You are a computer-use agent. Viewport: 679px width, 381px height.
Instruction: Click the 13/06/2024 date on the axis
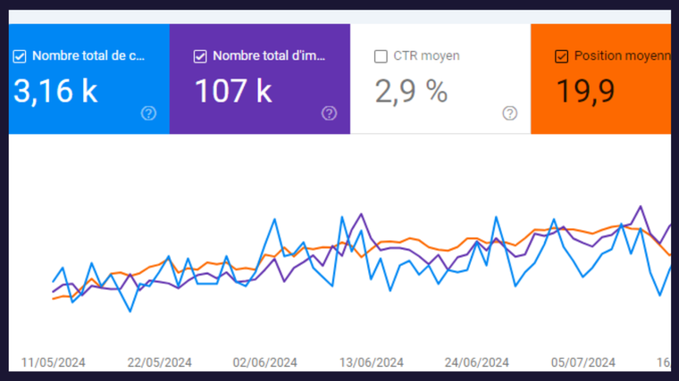(x=371, y=362)
